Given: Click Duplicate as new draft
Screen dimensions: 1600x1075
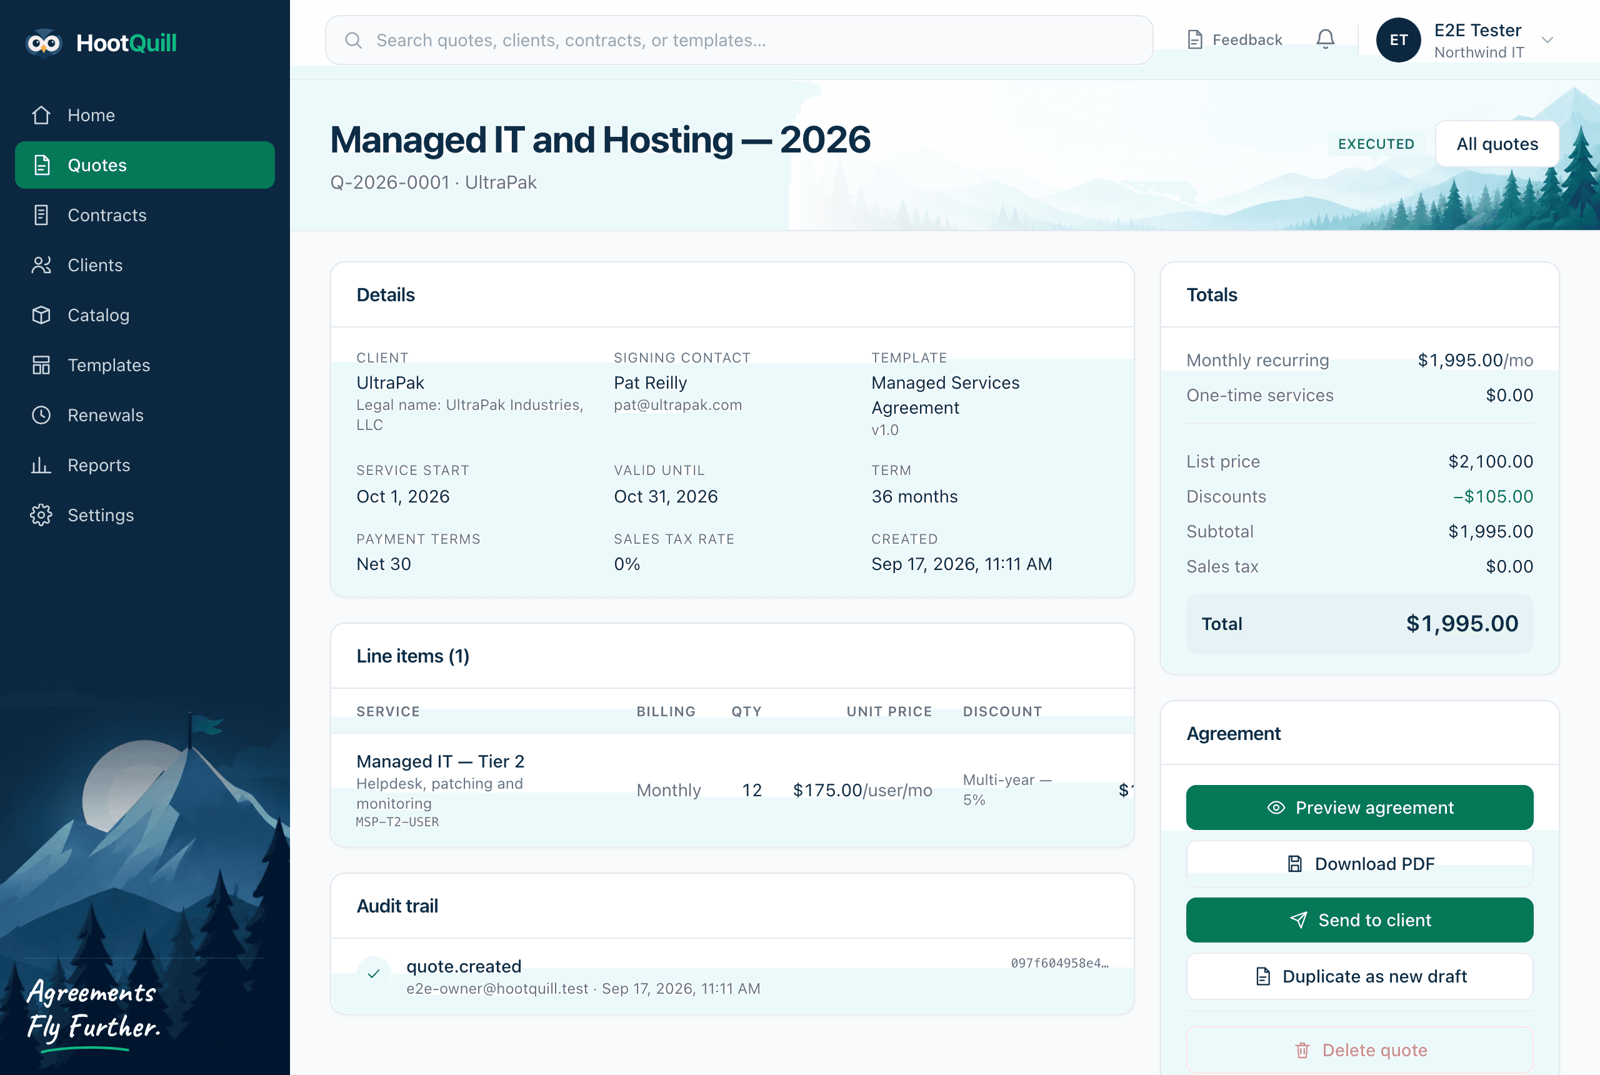Looking at the screenshot, I should 1359,976.
